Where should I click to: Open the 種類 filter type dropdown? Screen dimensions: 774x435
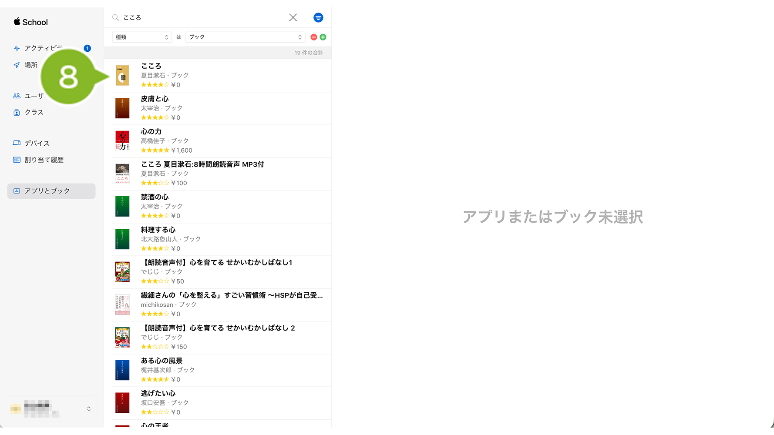point(141,37)
